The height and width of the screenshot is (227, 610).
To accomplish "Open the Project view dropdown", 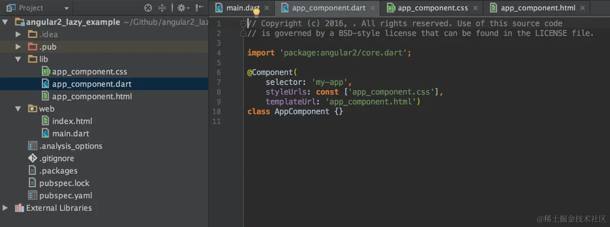I will click(66, 8).
